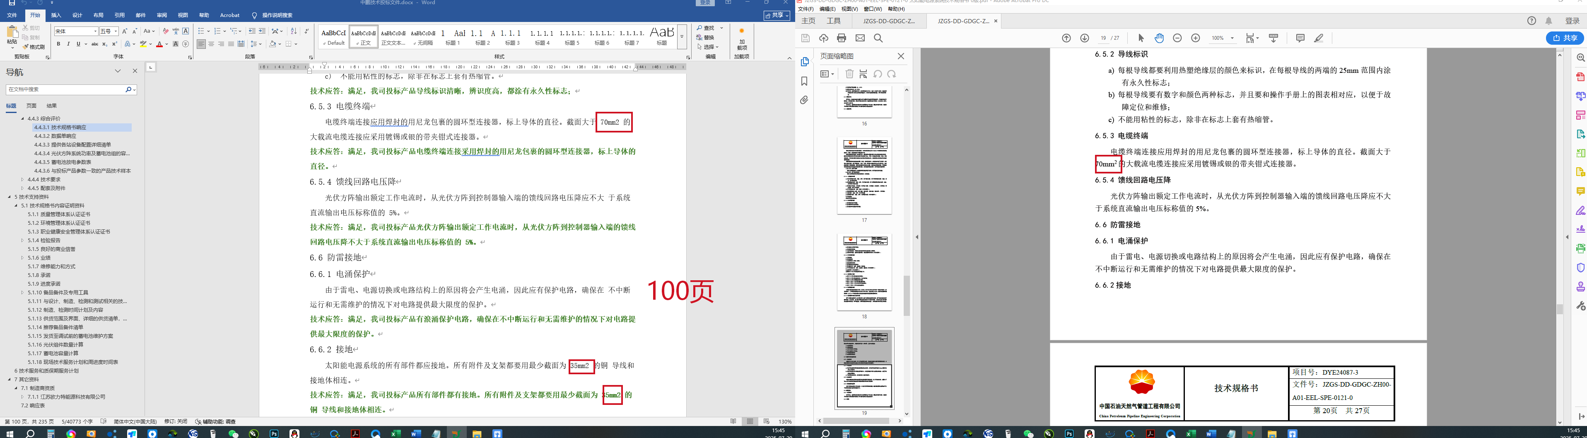Click the yellow text highlight color swatch
The height and width of the screenshot is (438, 1587).
tap(143, 44)
